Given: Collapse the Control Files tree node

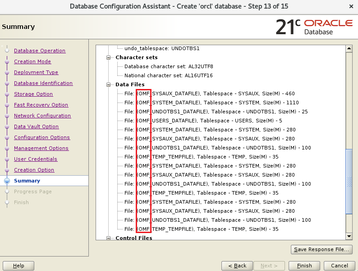Looking at the screenshot, I should (x=109, y=238).
